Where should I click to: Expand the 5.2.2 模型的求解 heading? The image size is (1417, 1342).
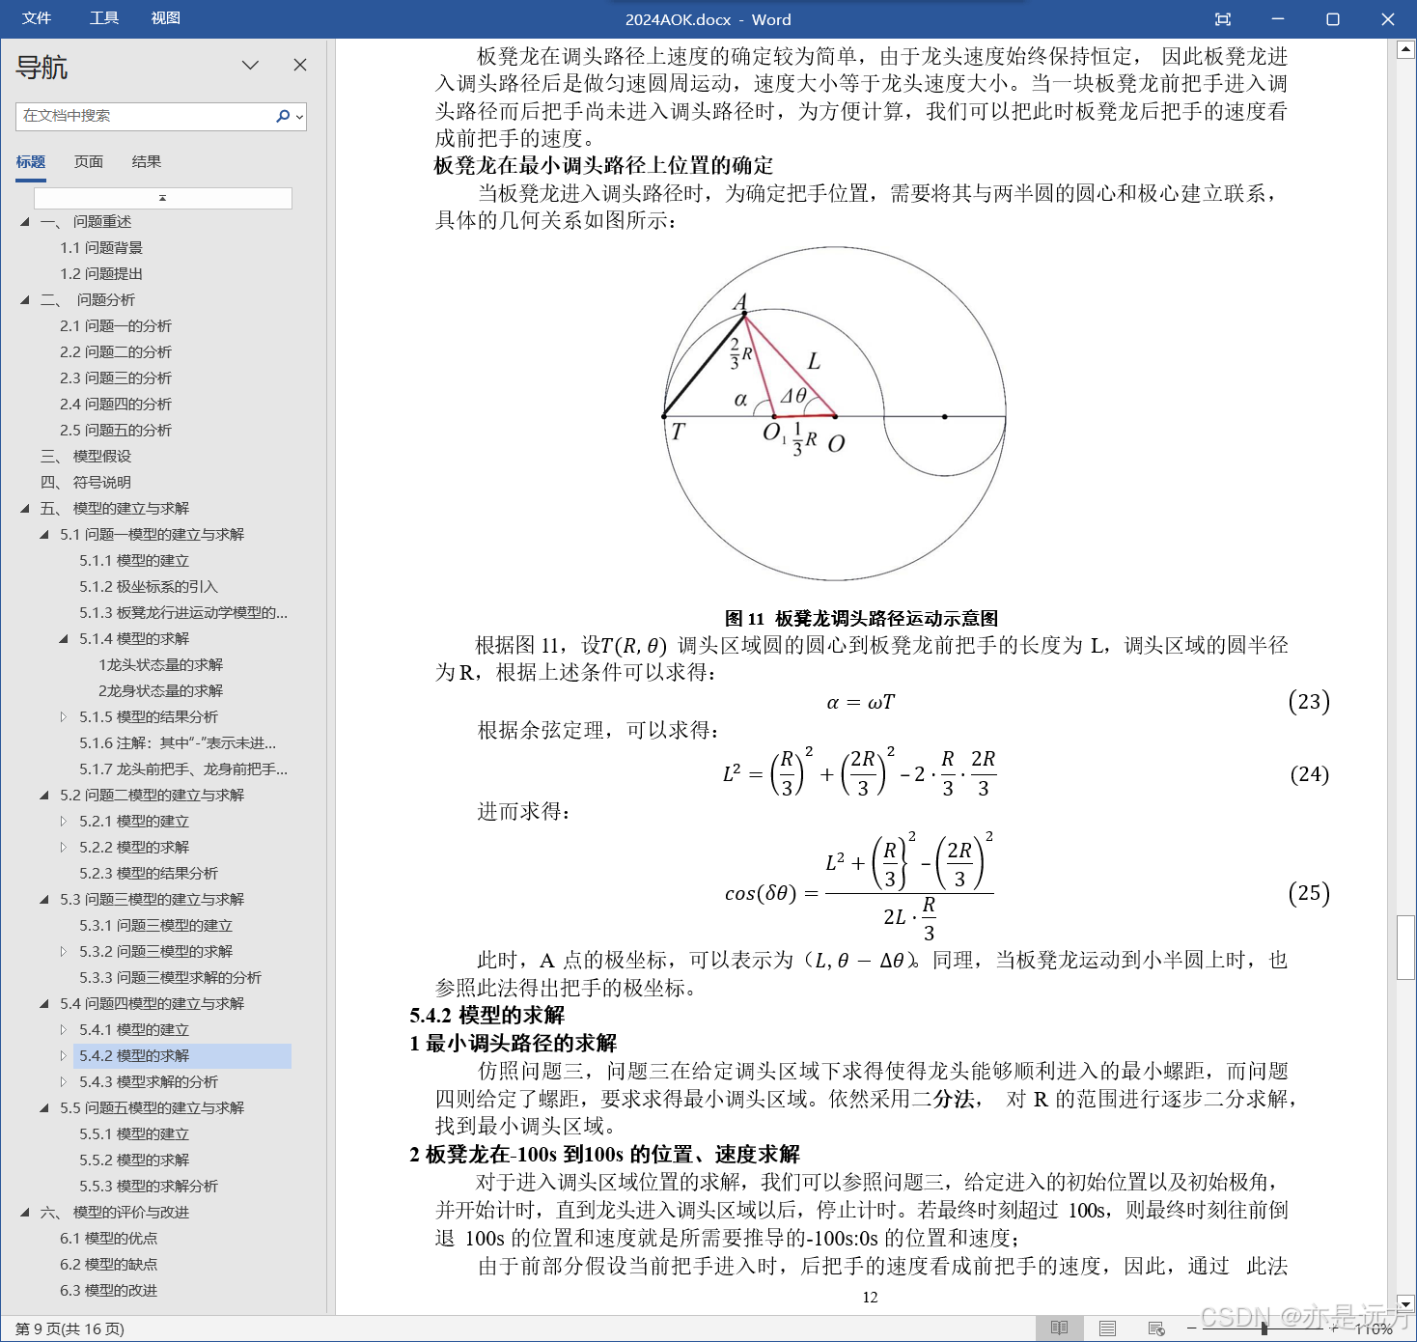click(64, 848)
